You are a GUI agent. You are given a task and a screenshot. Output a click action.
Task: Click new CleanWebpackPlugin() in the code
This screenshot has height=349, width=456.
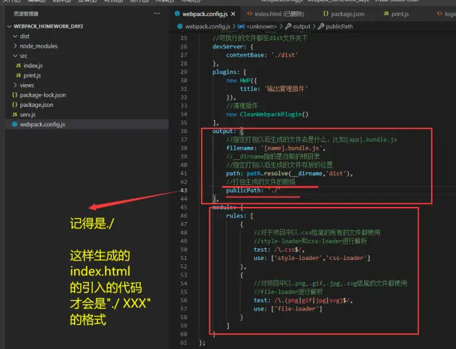coord(267,114)
